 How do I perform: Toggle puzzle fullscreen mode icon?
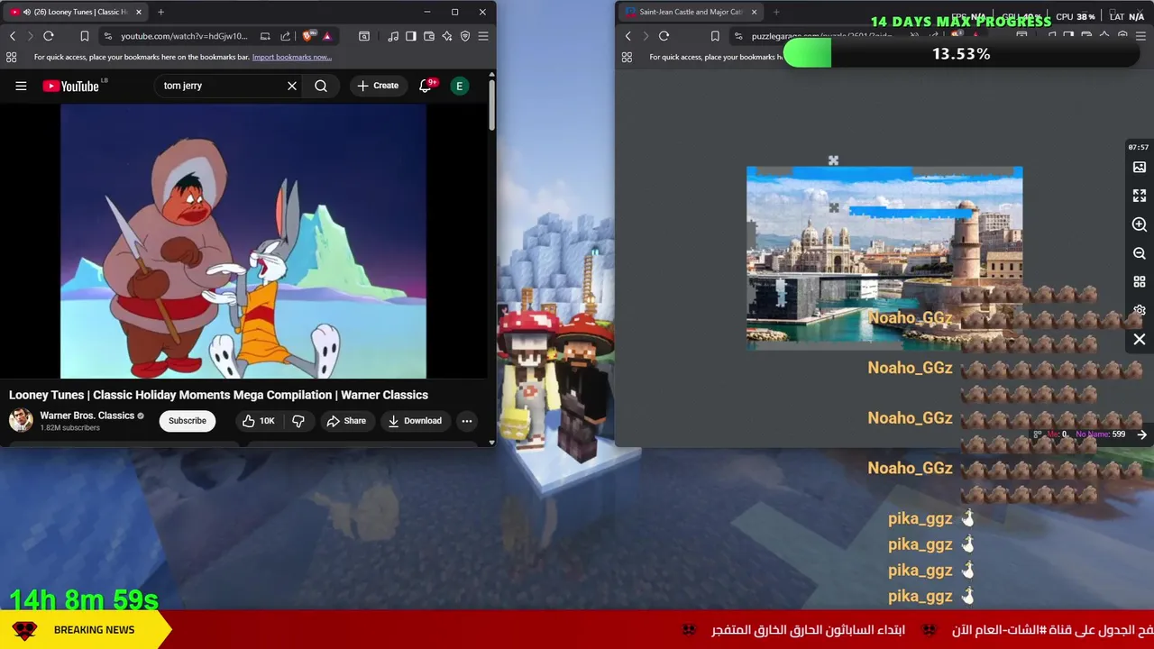click(x=1140, y=196)
